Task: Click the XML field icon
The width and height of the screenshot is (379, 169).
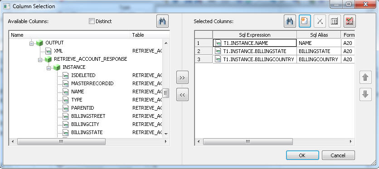Action: (x=49, y=51)
